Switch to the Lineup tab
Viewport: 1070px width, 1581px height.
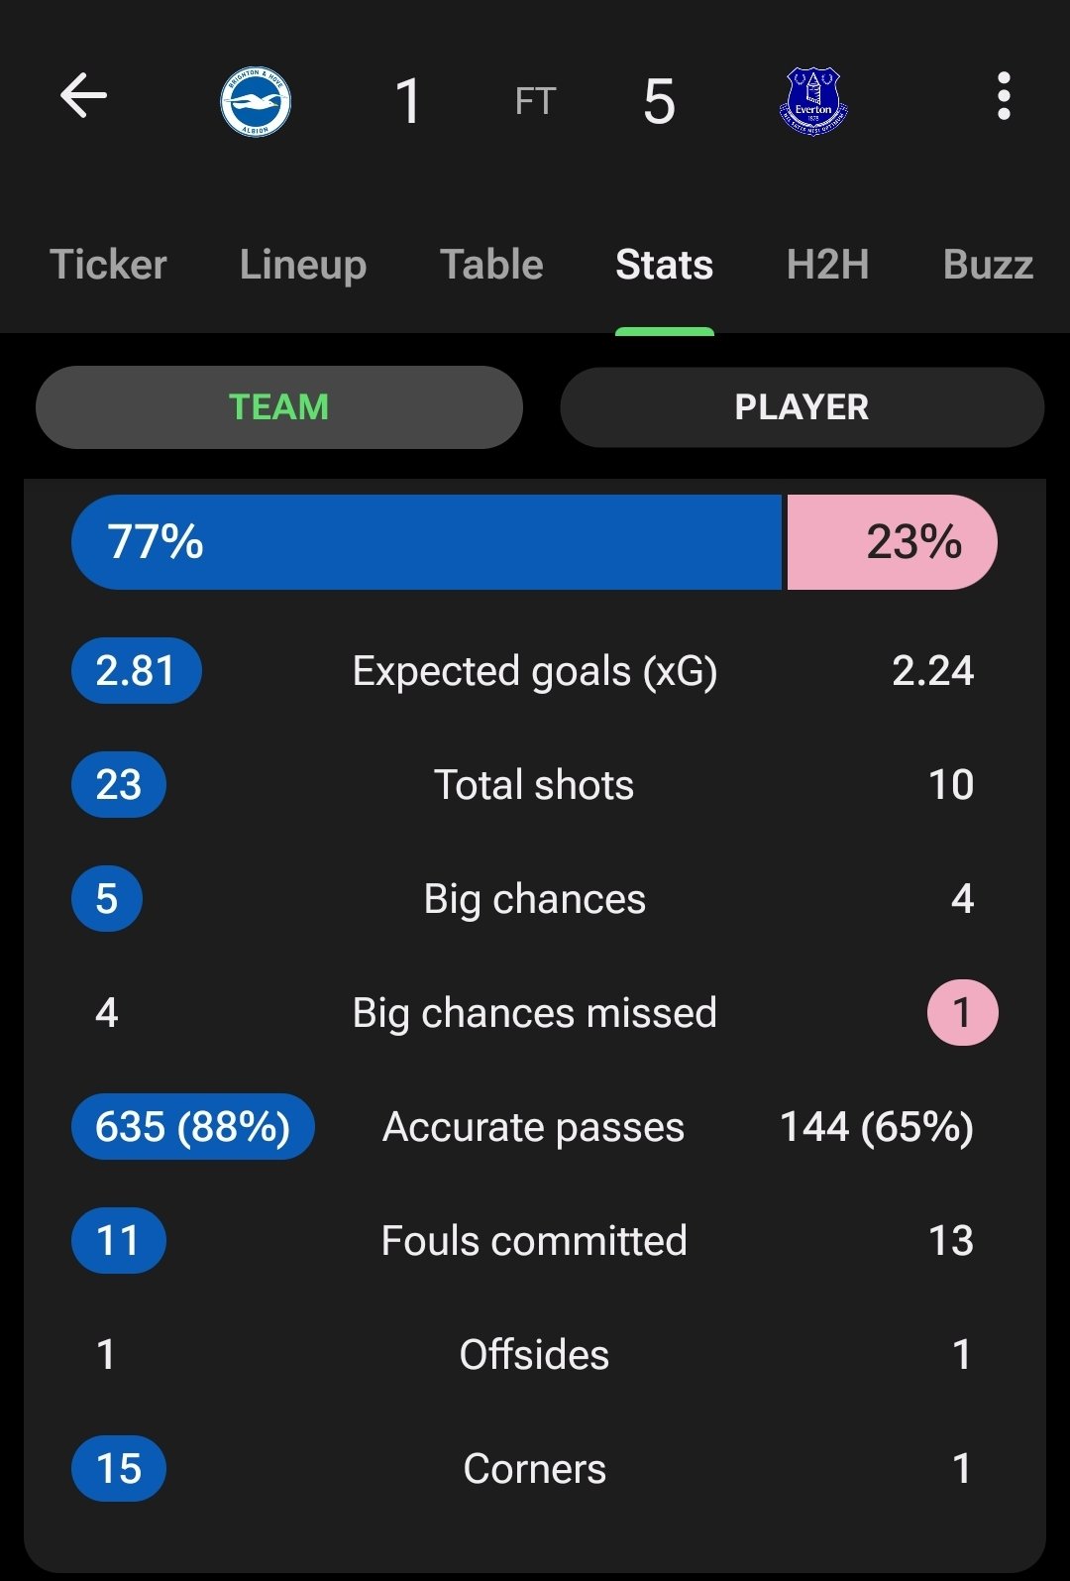click(x=303, y=265)
